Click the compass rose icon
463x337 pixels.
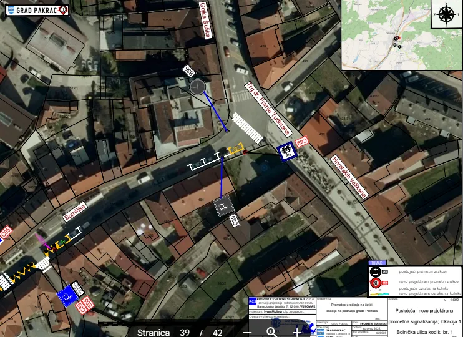(x=446, y=15)
